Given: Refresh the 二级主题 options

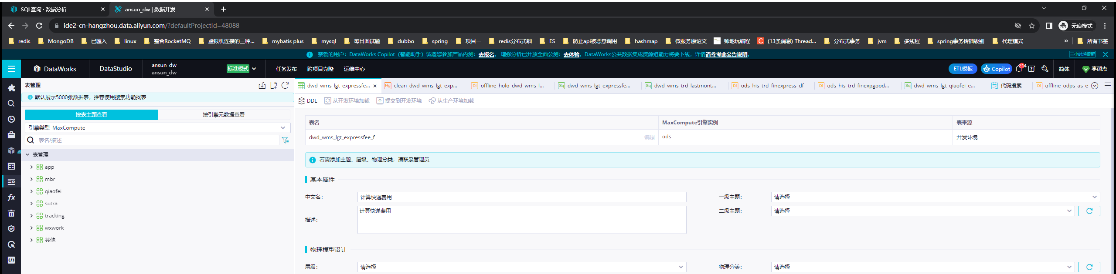Looking at the screenshot, I should point(1089,211).
